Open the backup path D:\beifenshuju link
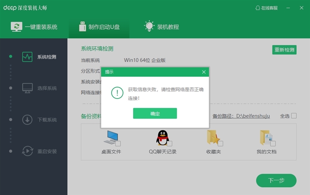Screen dimensions: 310x195 point(253,116)
